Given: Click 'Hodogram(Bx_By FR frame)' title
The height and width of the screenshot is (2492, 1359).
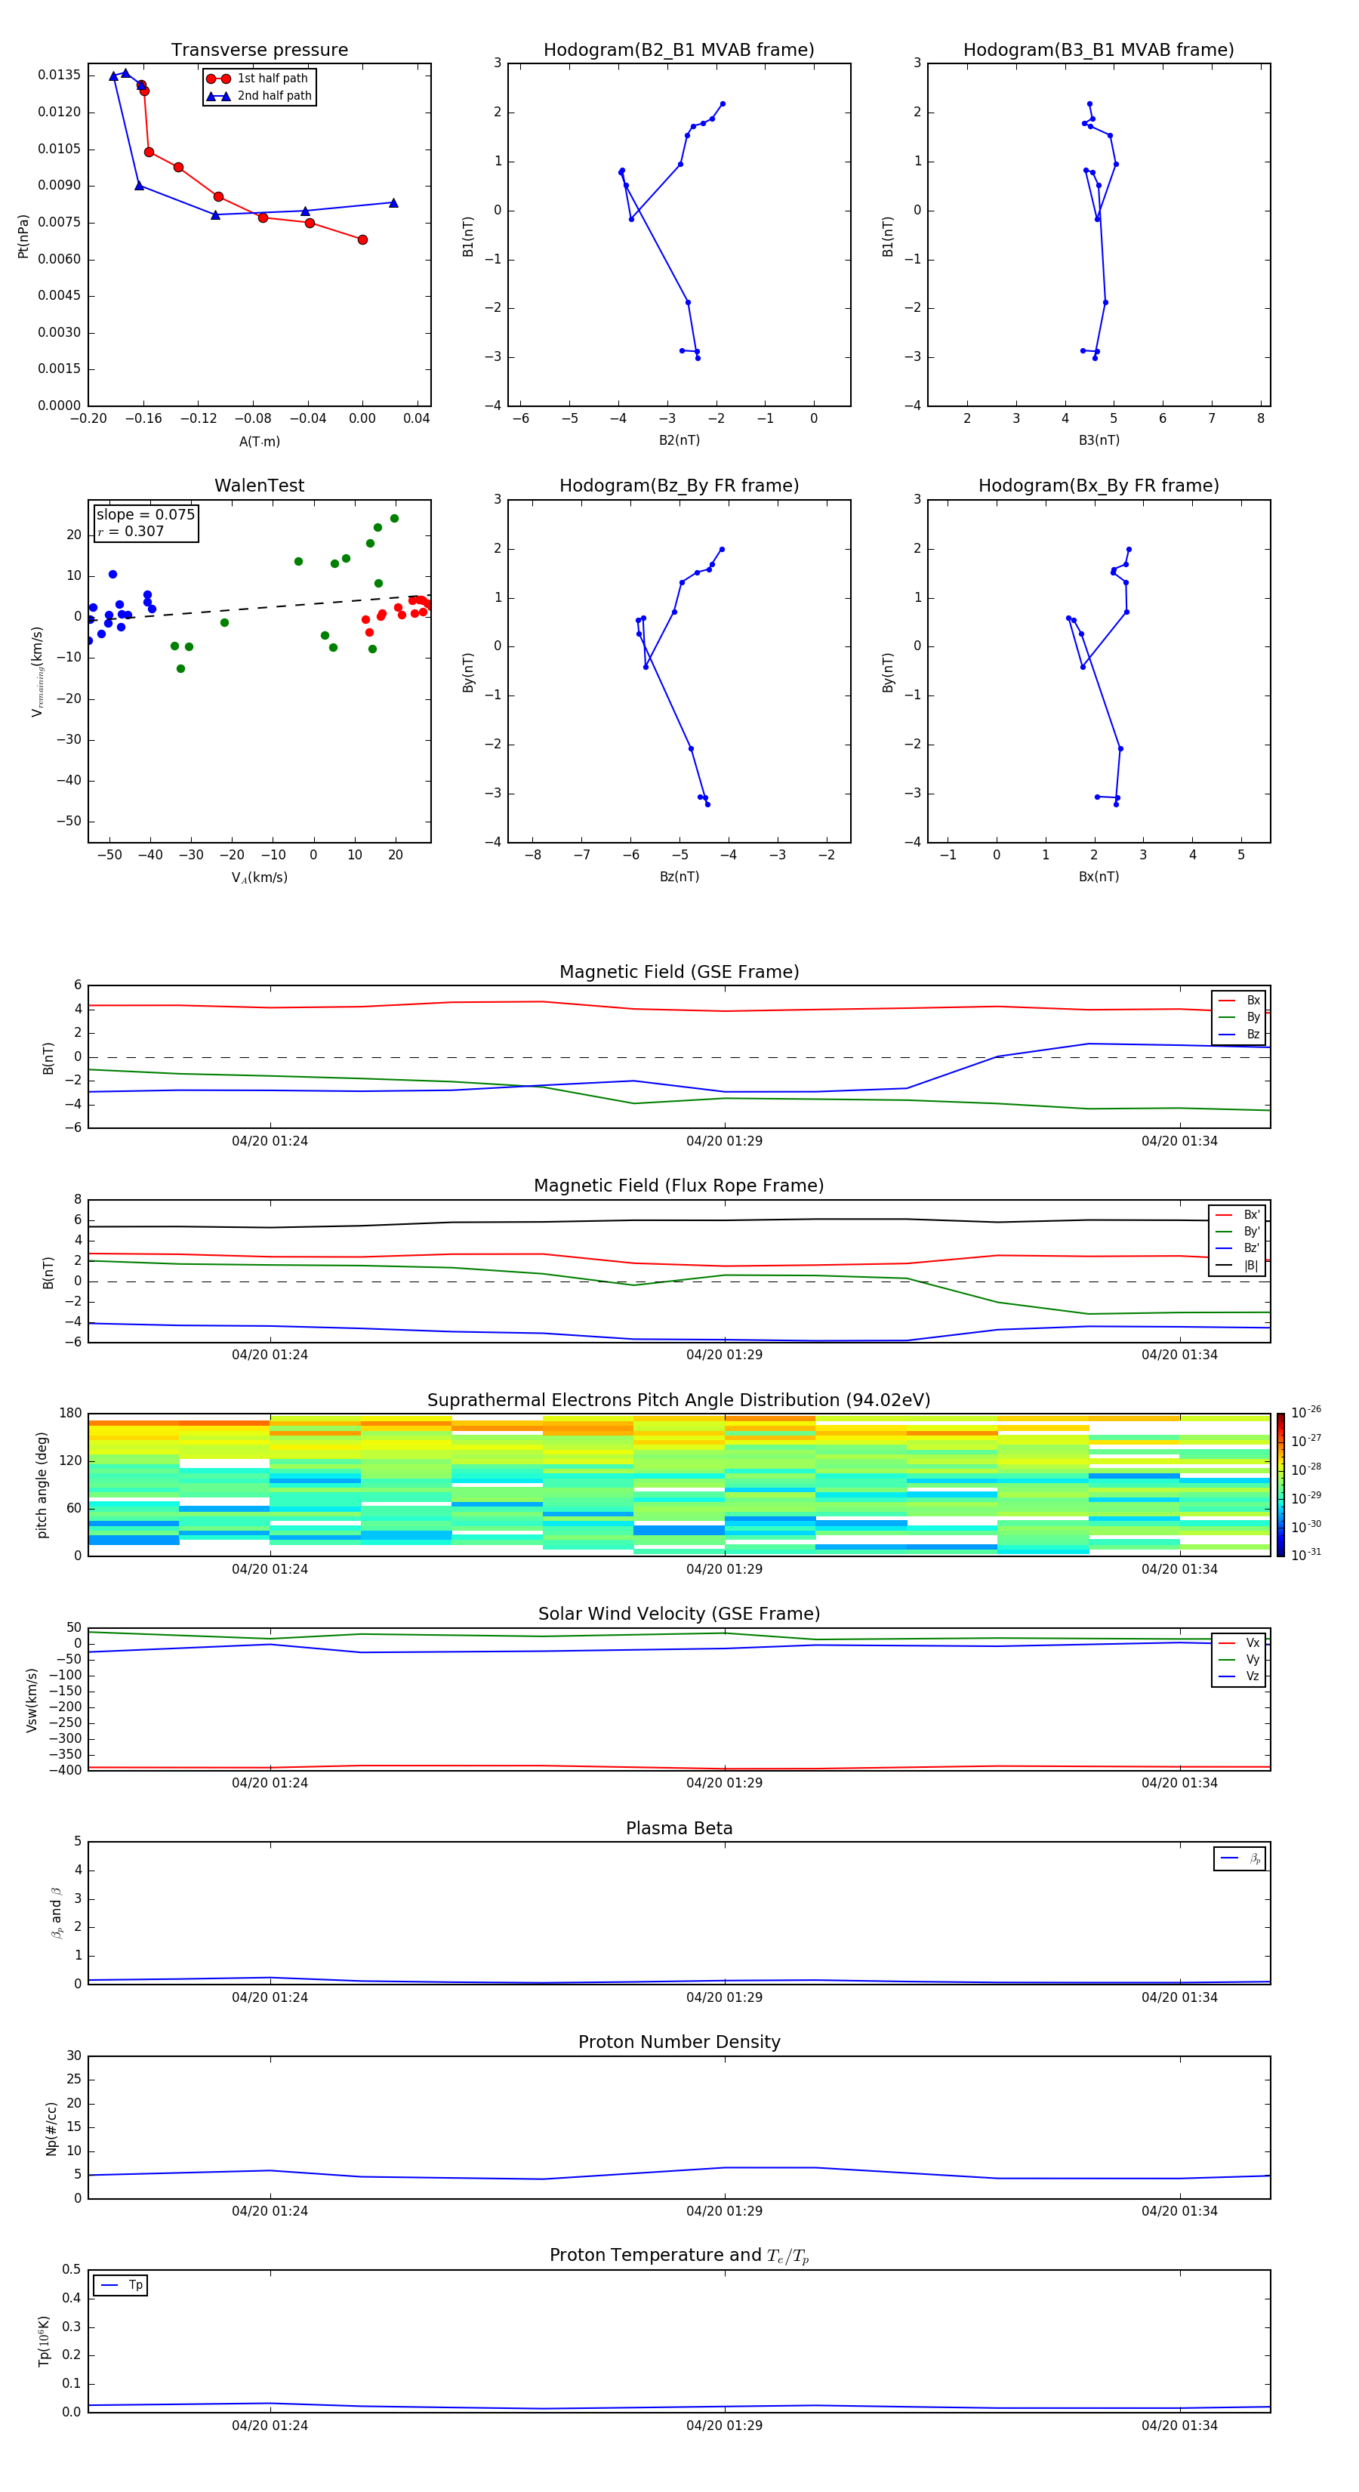Looking at the screenshot, I should click(1099, 486).
